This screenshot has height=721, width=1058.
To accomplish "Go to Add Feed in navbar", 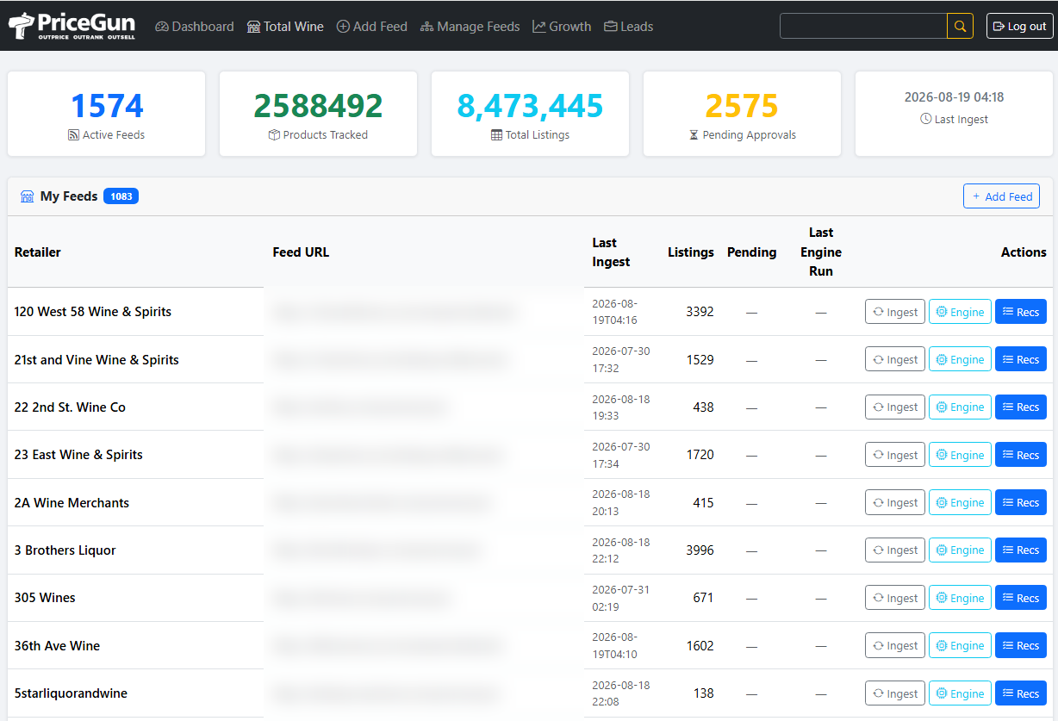I will [x=372, y=27].
